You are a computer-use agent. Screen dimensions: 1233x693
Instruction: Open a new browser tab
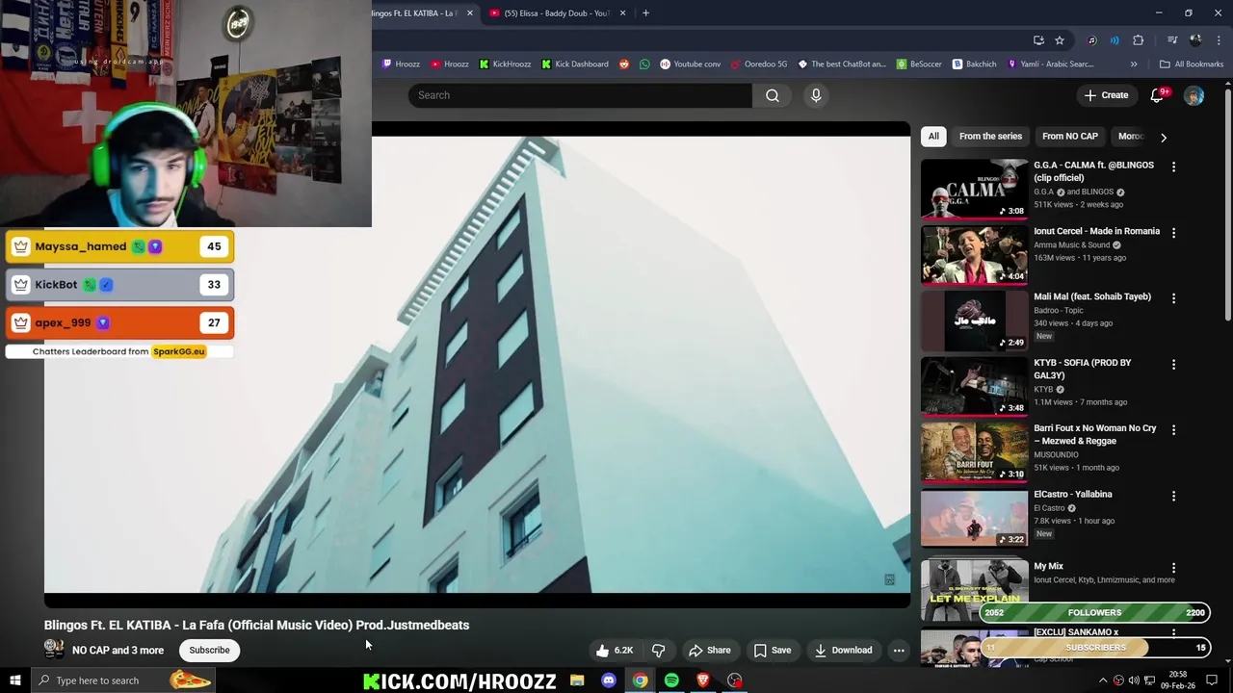[x=645, y=13]
